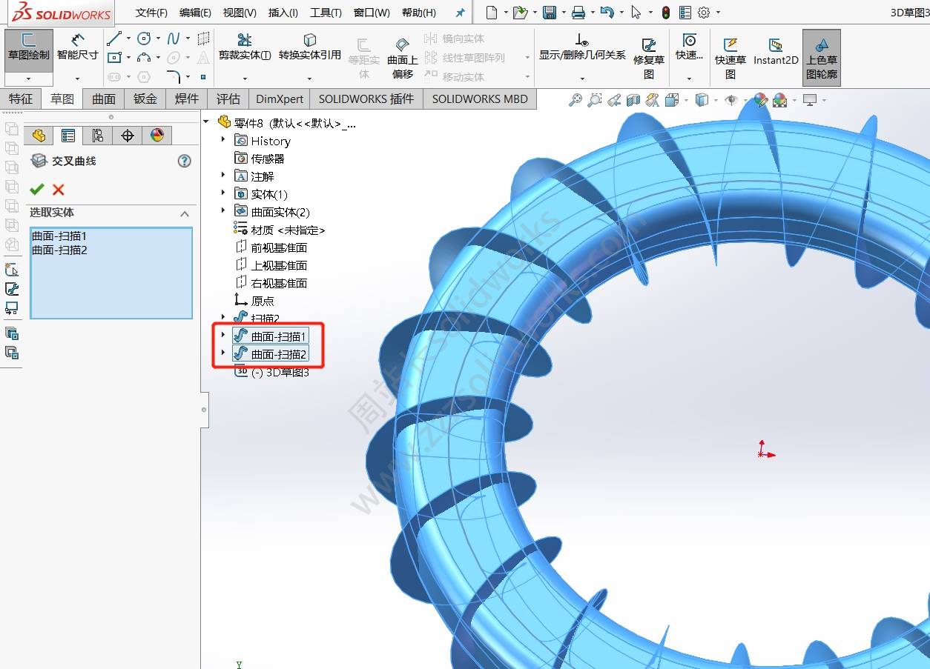Open the PropertyManager help question mark
930x669 pixels.
point(185,161)
